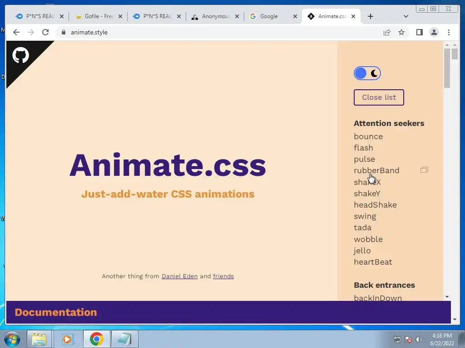This screenshot has width=465, height=348.
Task: Click the sidebar scroll down arrow
Action: pos(447,296)
